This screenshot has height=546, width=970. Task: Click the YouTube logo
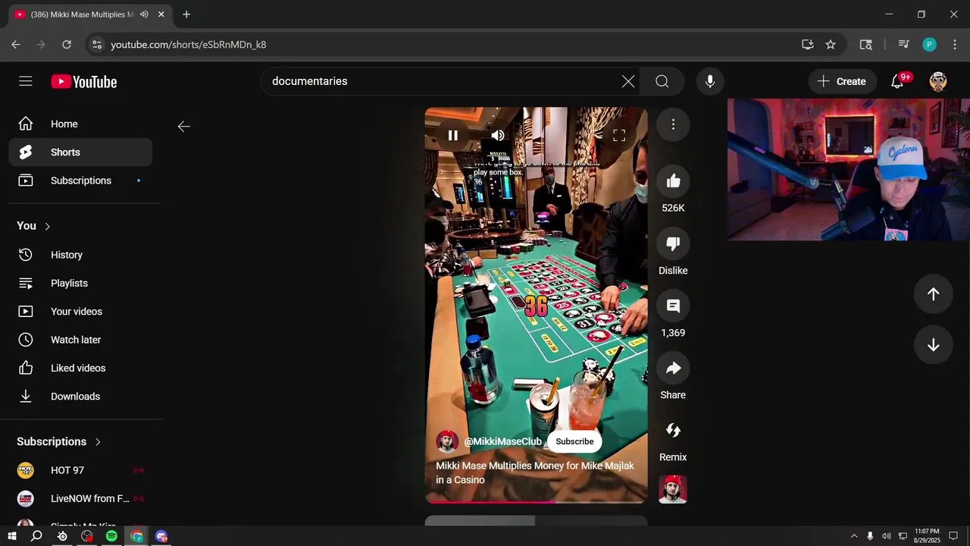pyautogui.click(x=84, y=82)
